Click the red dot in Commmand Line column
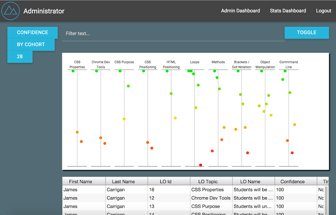336x215 pixels. tap(292, 153)
